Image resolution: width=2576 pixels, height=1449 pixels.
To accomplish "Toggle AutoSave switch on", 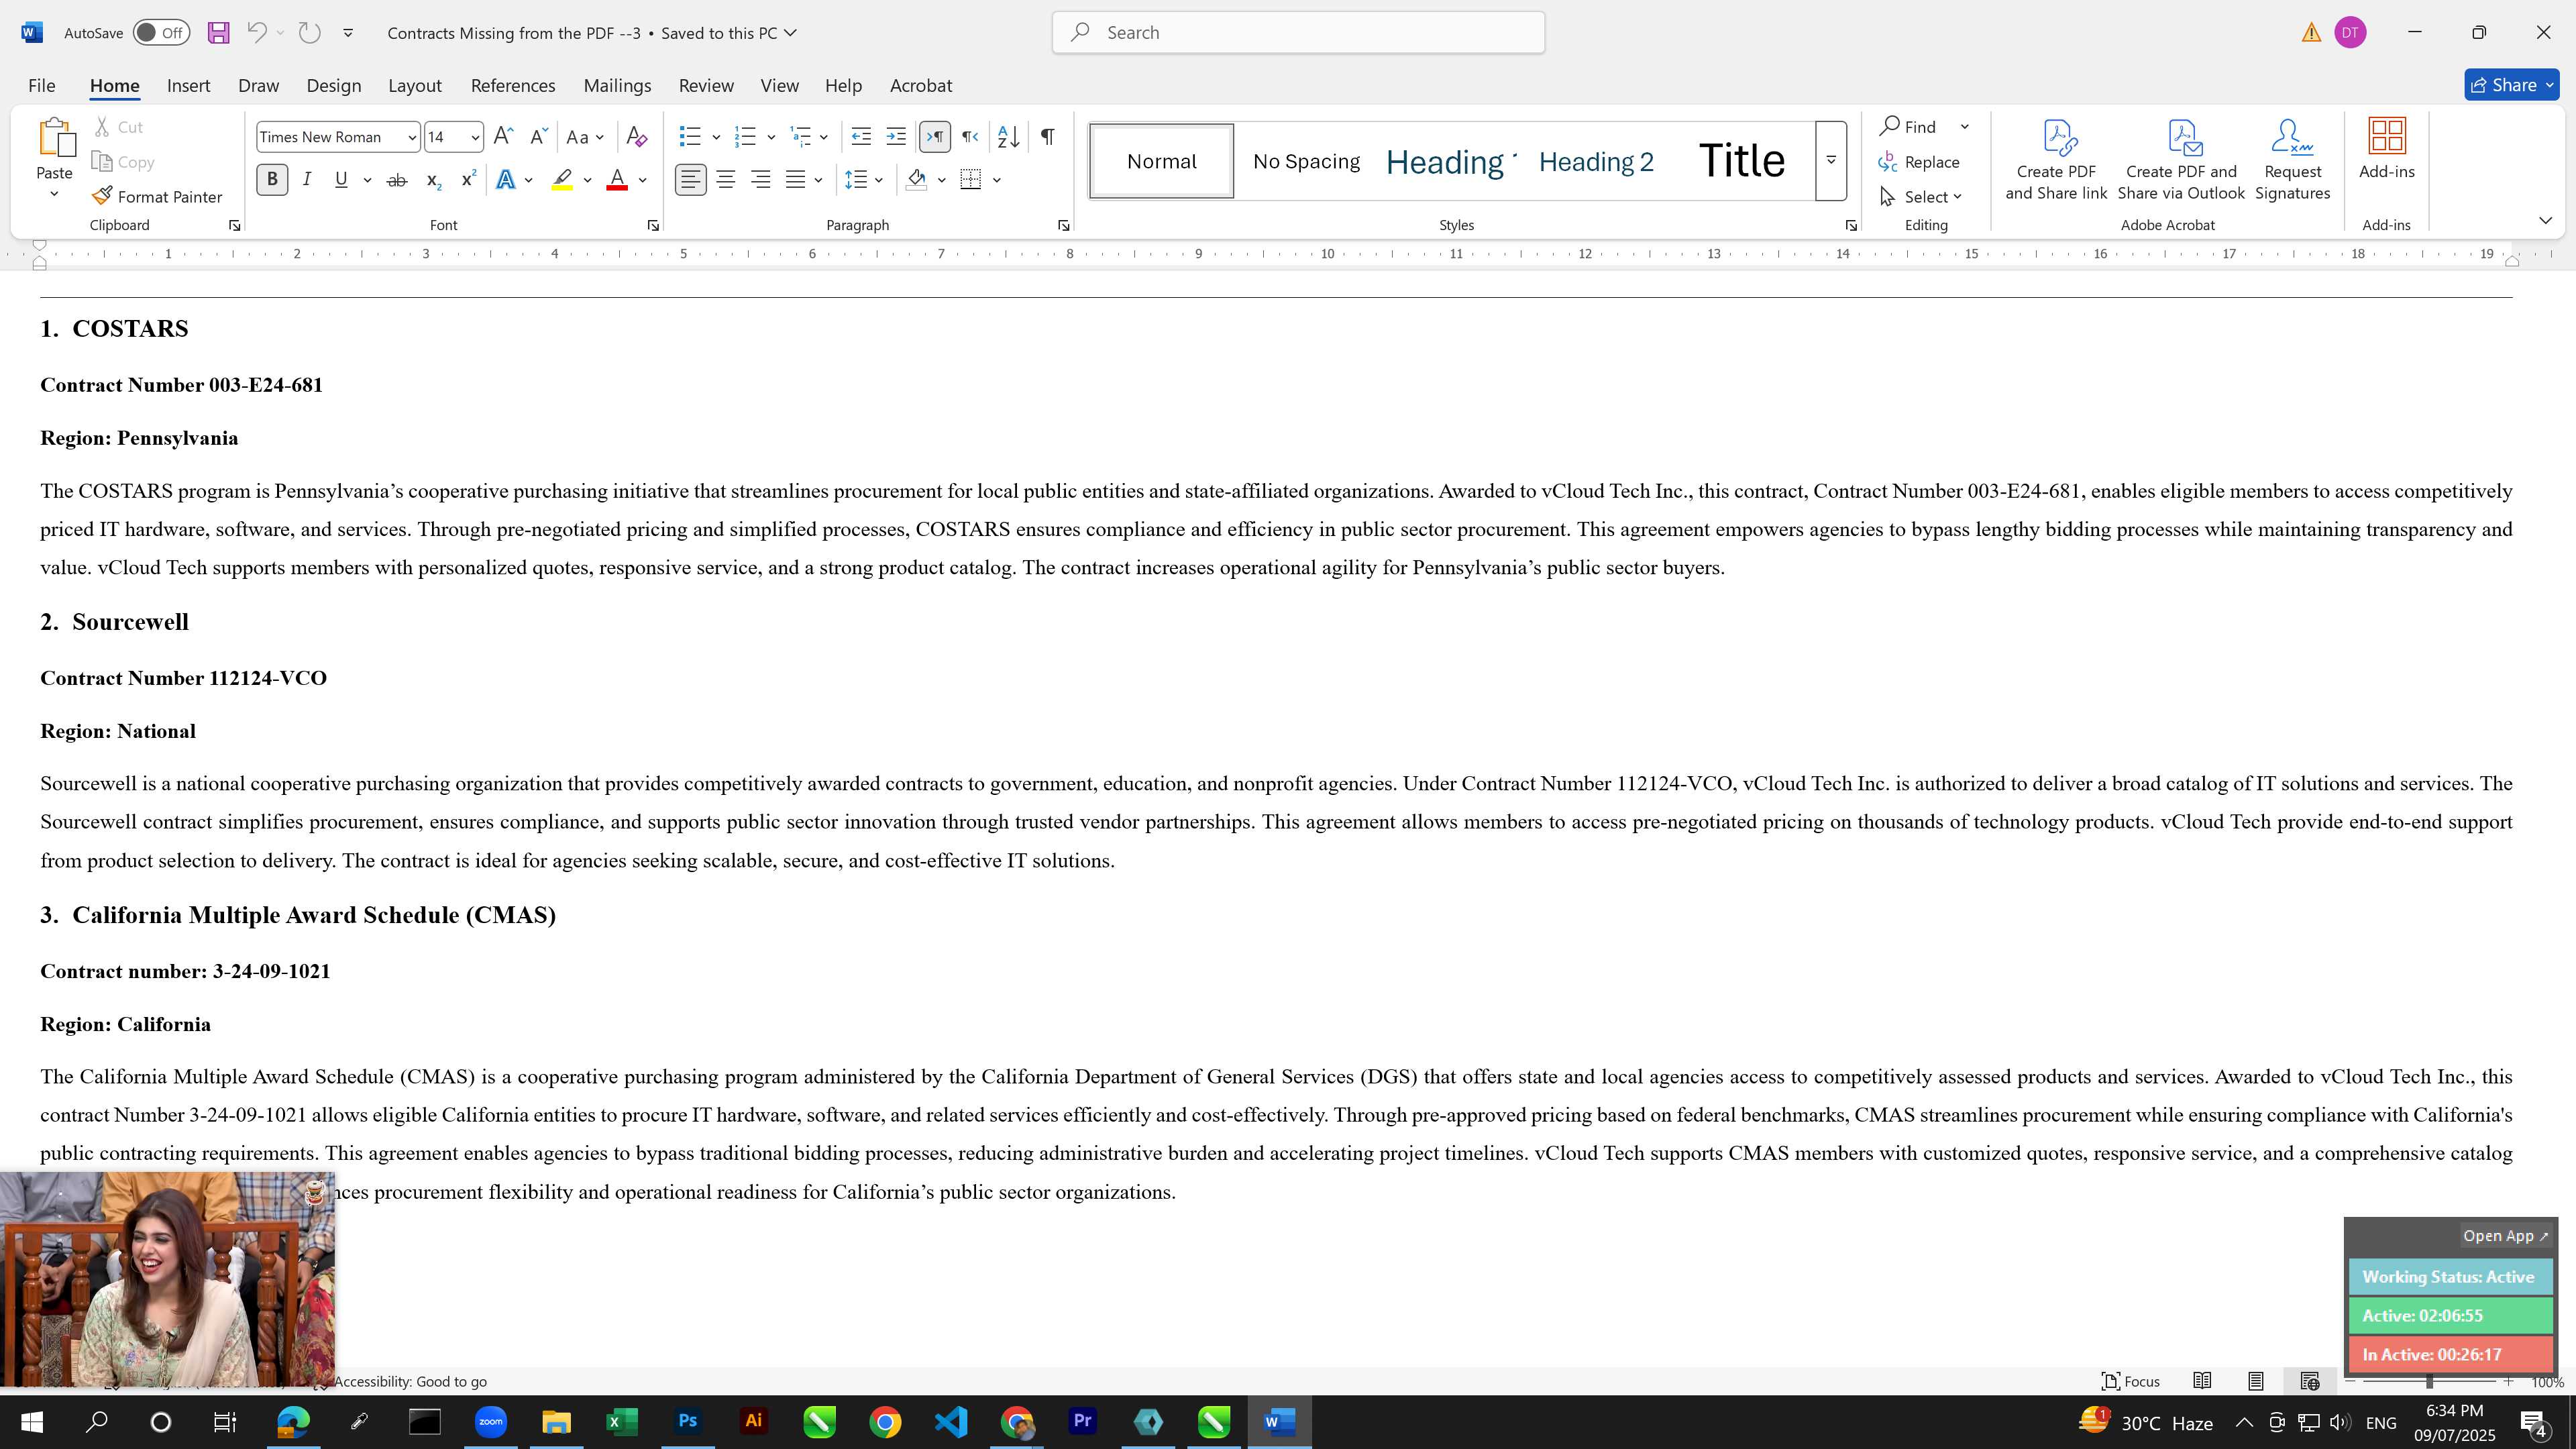I will (161, 33).
